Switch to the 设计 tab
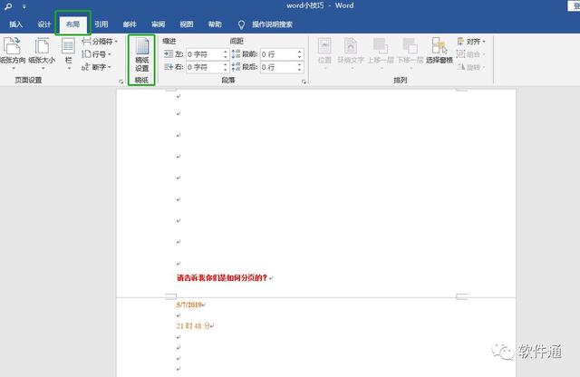The image size is (580, 377). 44,24
